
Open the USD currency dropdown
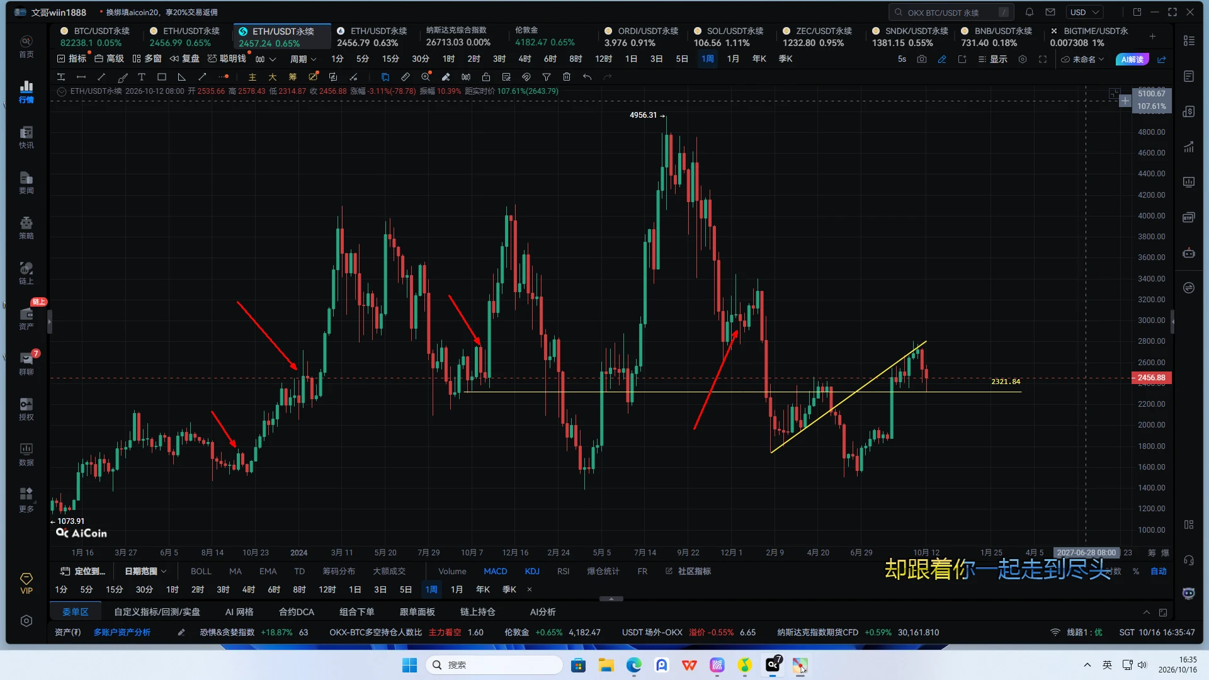pos(1084,12)
